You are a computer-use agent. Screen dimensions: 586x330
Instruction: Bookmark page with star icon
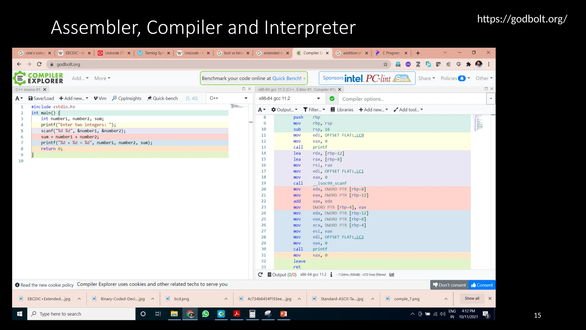pyautogui.click(x=385, y=64)
